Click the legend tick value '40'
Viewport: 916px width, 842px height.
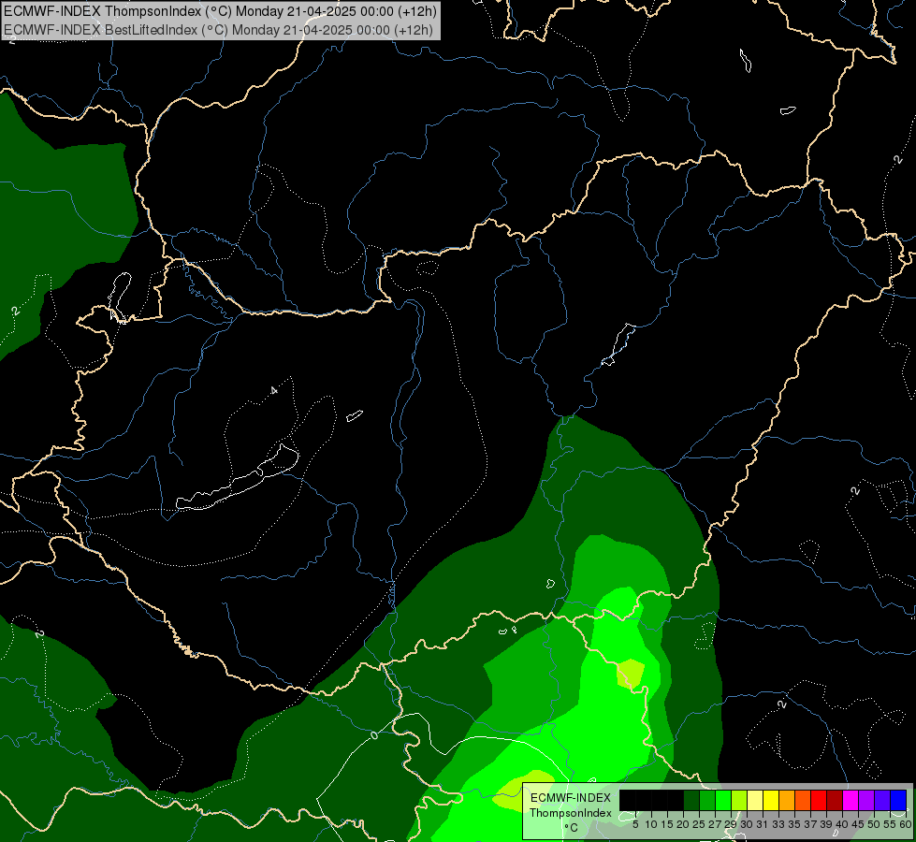842,824
